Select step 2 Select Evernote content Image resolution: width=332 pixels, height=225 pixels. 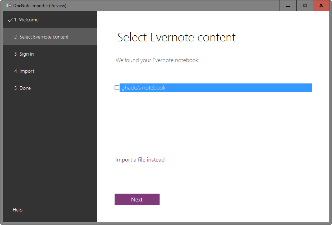50,37
